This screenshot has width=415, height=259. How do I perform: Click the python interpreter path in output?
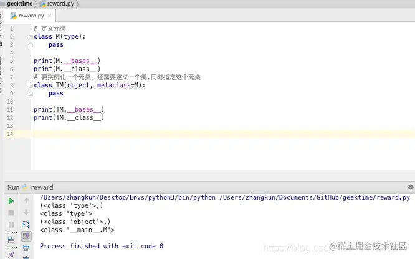pos(128,197)
